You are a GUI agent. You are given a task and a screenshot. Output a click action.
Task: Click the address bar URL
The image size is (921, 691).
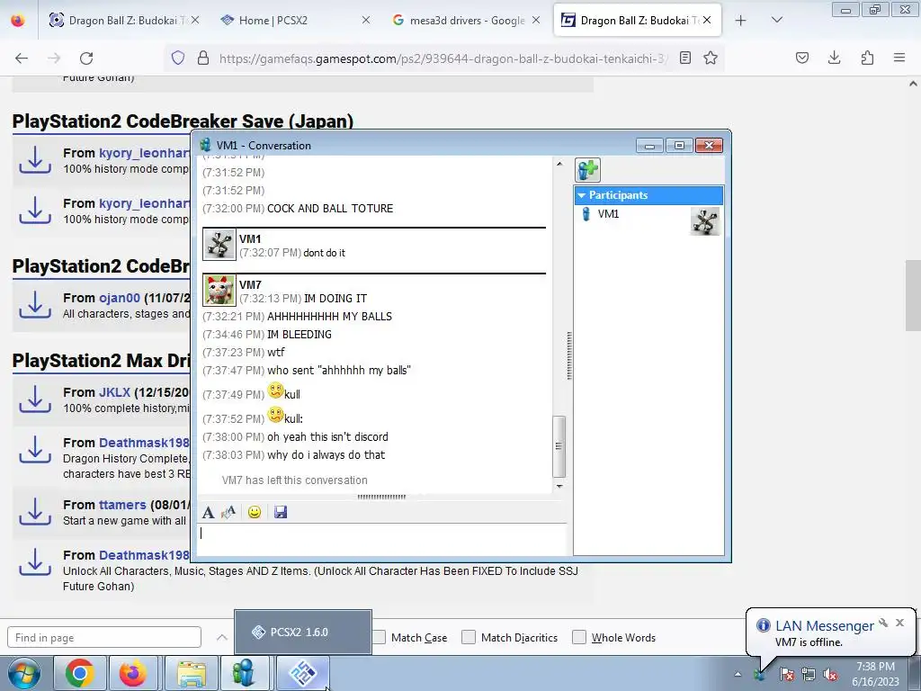(443, 58)
